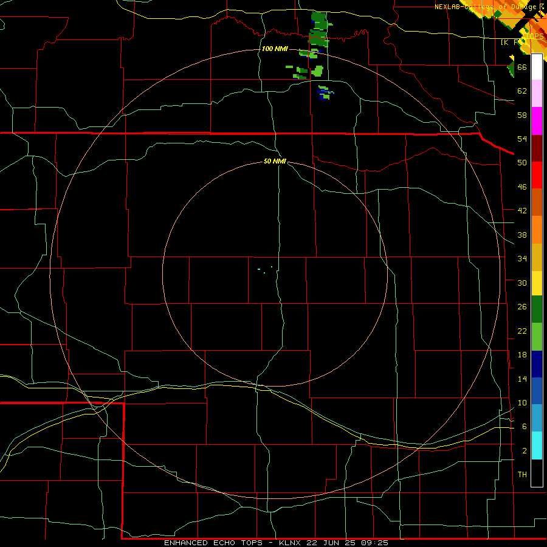This screenshot has width=547, height=547.
Task: Click the '54' scale label
Action: point(522,139)
